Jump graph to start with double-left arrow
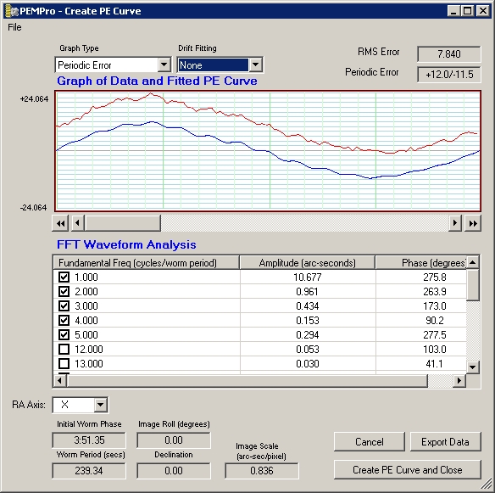 (61, 223)
